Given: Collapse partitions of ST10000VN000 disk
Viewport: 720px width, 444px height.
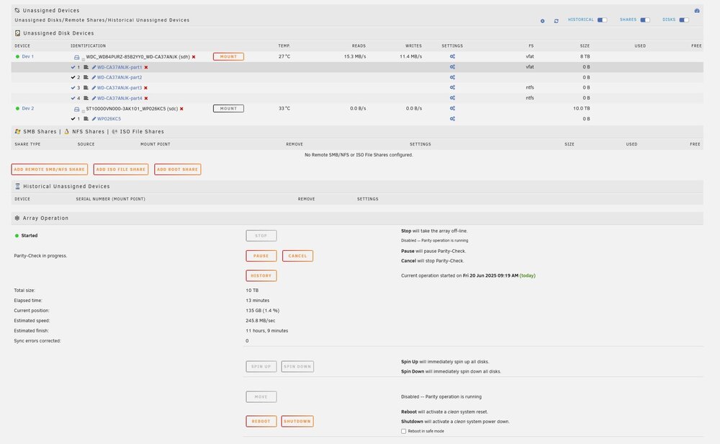Looking at the screenshot, I should pos(83,111).
